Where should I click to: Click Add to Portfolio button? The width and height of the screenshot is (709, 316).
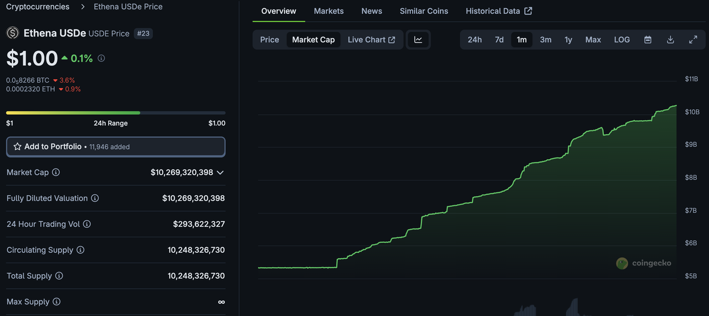pos(116,147)
